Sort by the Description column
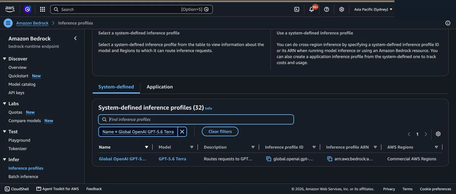The image size is (456, 194). (x=253, y=147)
